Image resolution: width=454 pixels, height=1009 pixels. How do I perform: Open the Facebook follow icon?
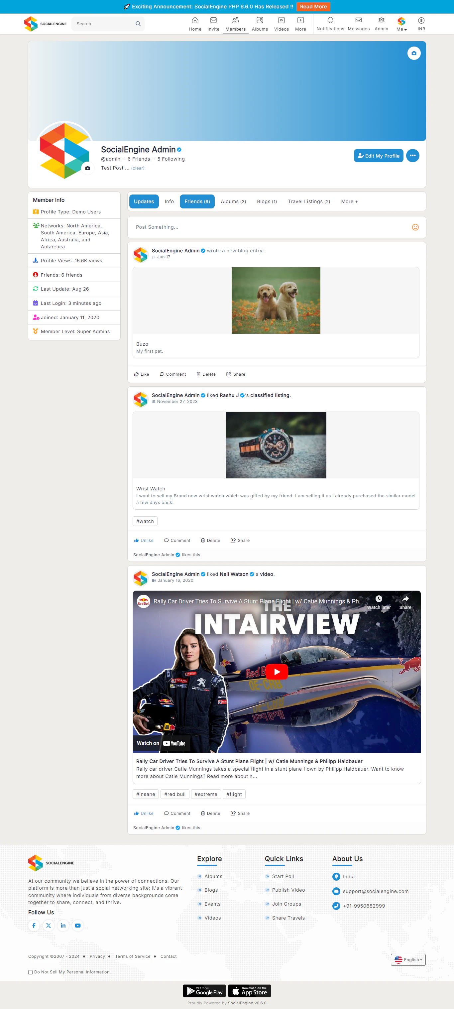click(x=34, y=926)
